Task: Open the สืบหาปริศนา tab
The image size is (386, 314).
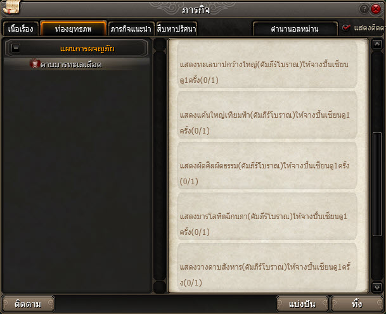Action: pyautogui.click(x=176, y=29)
